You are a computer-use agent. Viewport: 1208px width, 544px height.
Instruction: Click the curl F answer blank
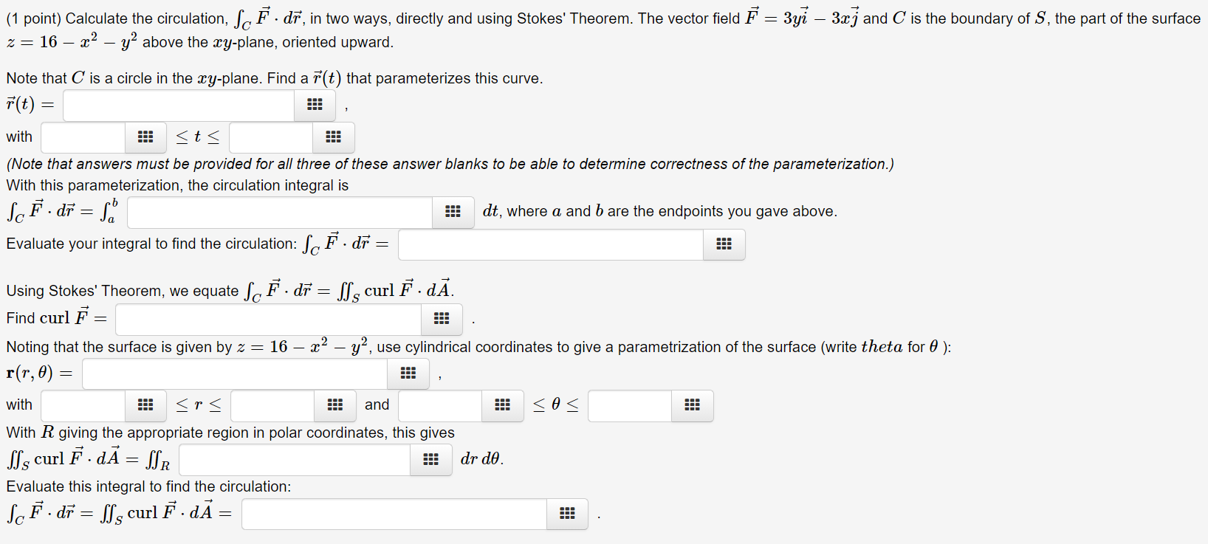coord(268,319)
